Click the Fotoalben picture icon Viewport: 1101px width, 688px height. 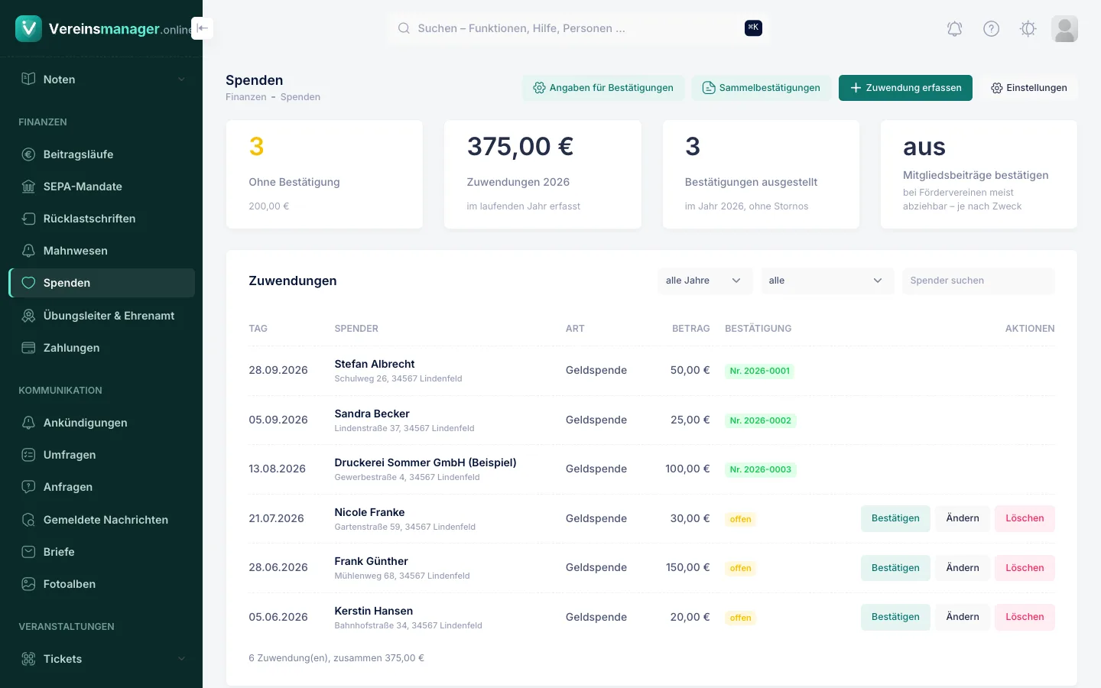pos(28,584)
